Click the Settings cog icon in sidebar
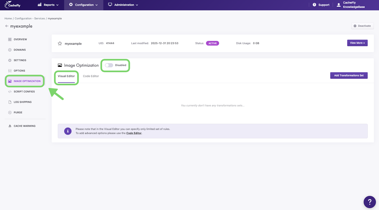The height and width of the screenshot is (210, 379). coord(10,60)
